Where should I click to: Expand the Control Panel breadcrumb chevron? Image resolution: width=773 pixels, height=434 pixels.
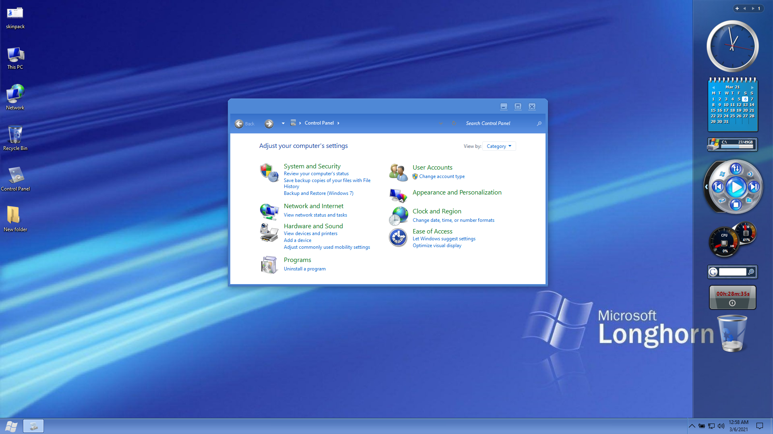(x=338, y=123)
